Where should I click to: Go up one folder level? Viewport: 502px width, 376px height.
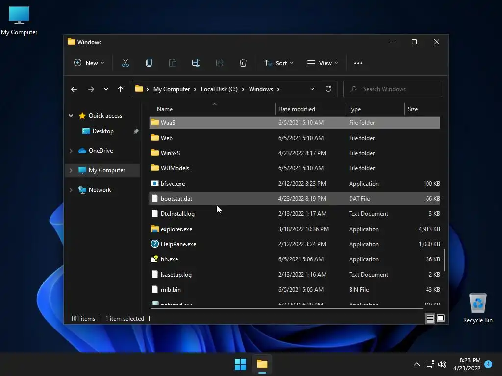tap(121, 89)
